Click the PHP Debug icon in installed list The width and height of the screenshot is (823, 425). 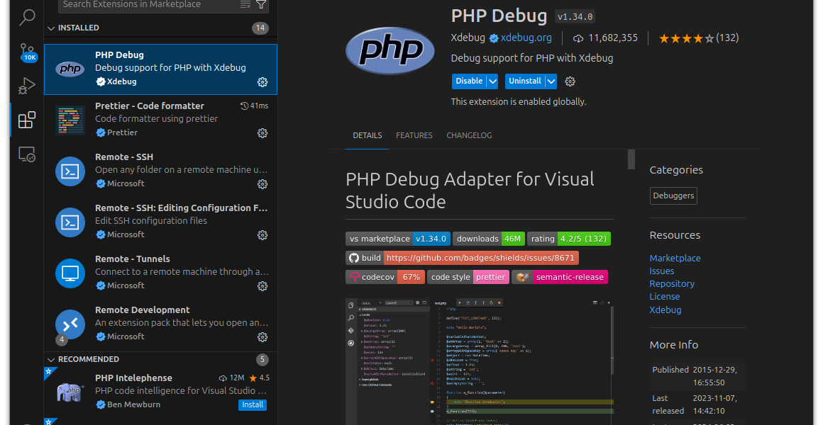click(x=70, y=69)
